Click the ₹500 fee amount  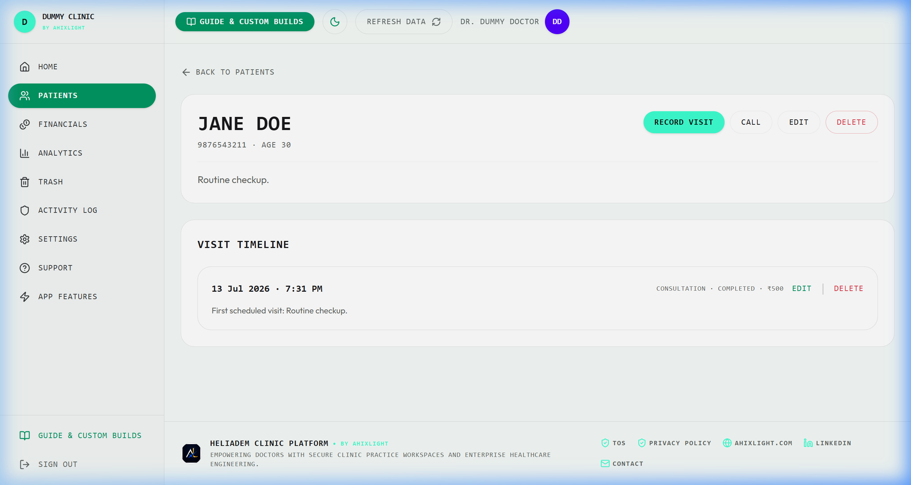coord(775,289)
